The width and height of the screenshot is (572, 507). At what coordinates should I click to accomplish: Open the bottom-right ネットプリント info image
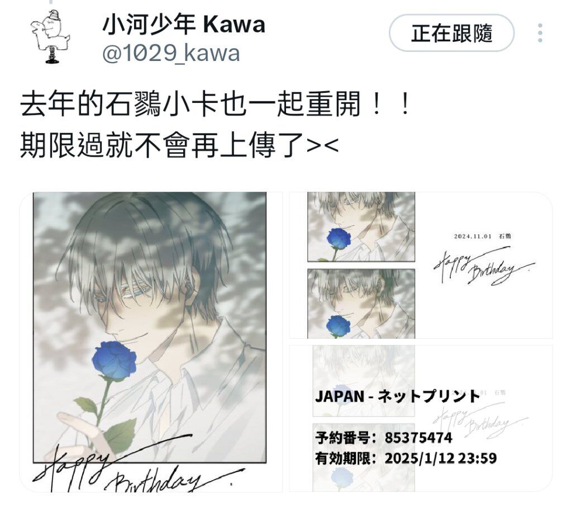pos(421,418)
